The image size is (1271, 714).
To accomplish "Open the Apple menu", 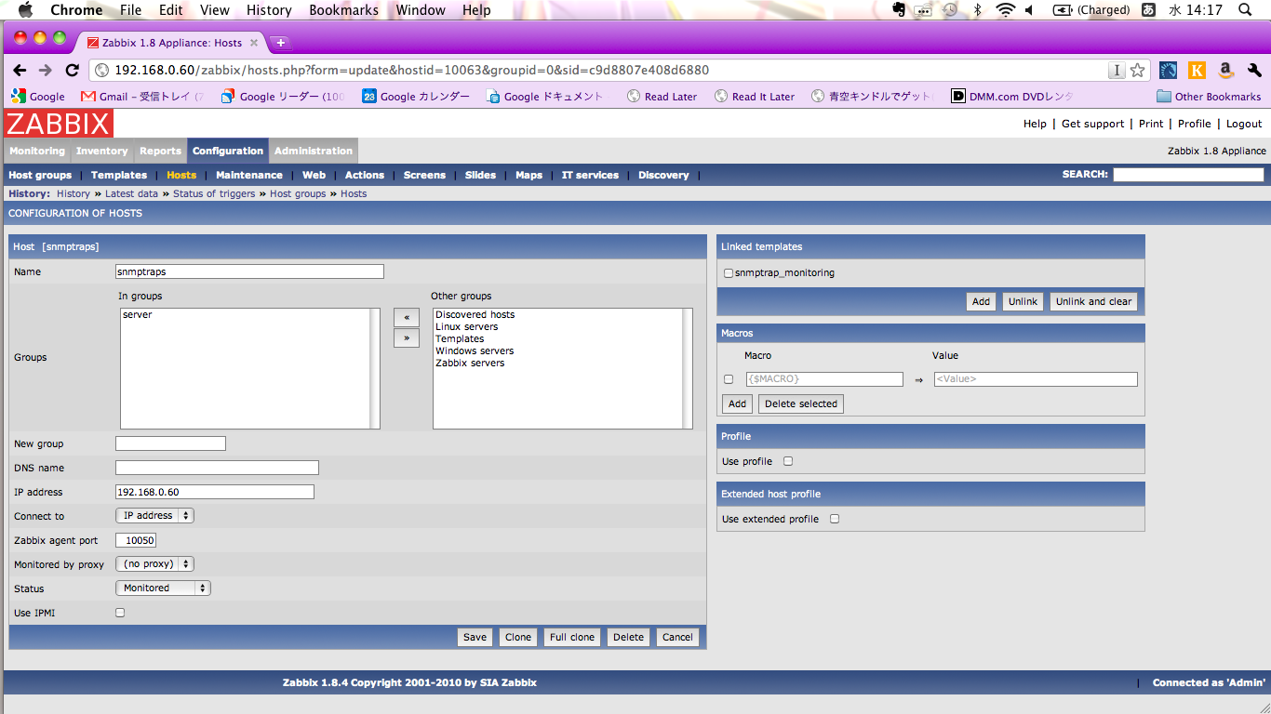I will [25, 10].
